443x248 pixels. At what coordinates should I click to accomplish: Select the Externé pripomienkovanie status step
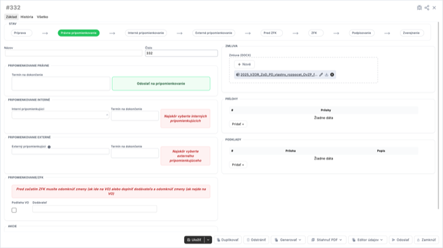click(214, 33)
